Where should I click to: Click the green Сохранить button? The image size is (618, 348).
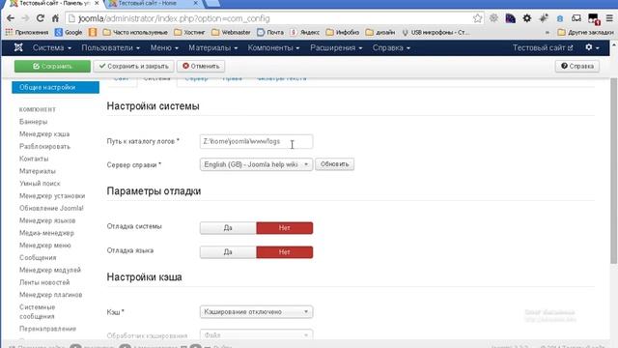pyautogui.click(x=52, y=66)
